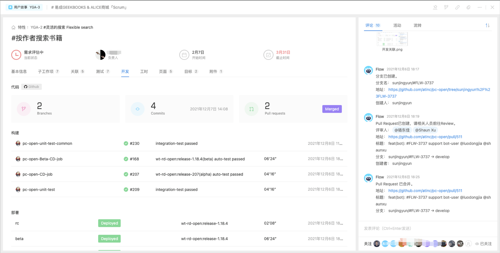Image resolution: width=500 pixels, height=253 pixels.
Task: Toggle the 已关注 follow status
Action: [x=484, y=244]
